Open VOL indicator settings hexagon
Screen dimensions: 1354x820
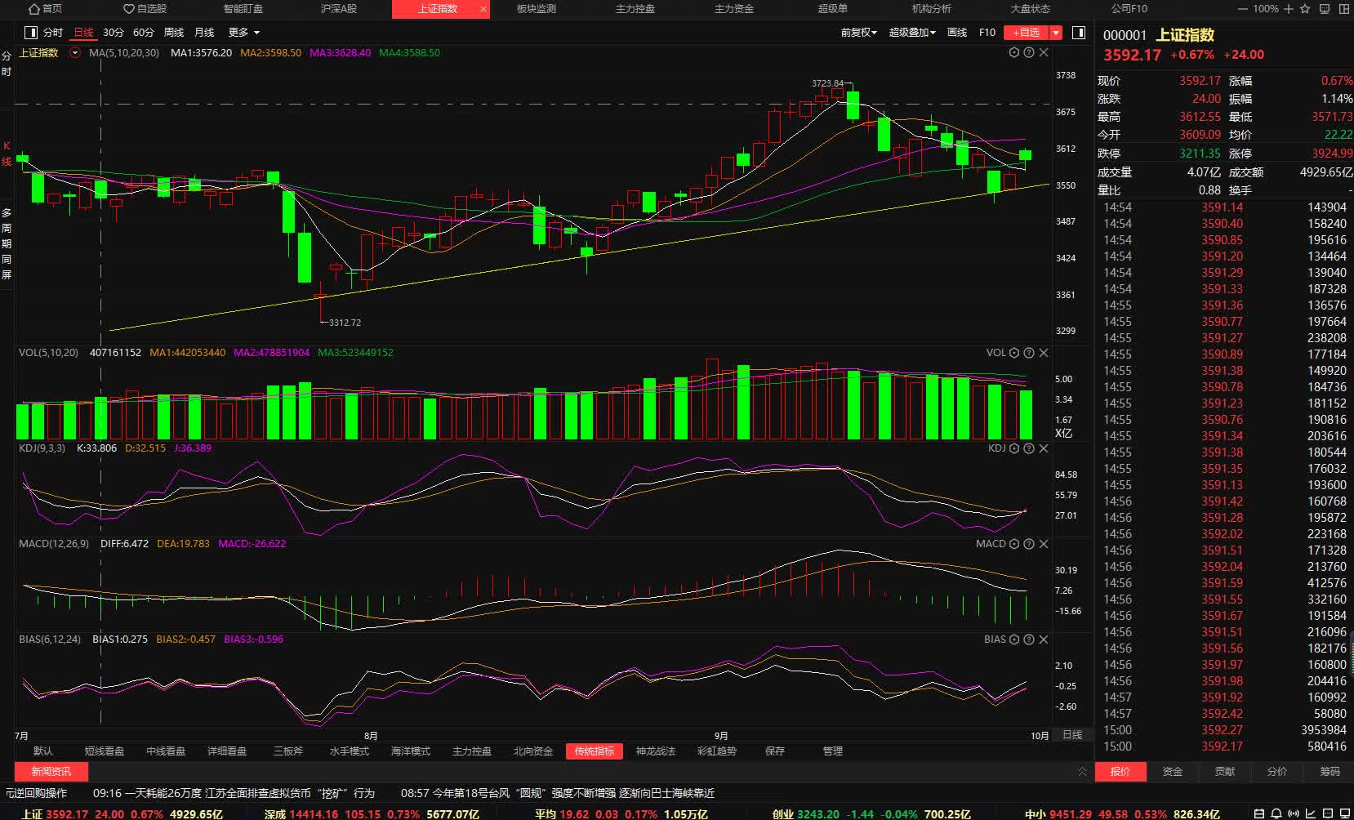pos(1014,353)
